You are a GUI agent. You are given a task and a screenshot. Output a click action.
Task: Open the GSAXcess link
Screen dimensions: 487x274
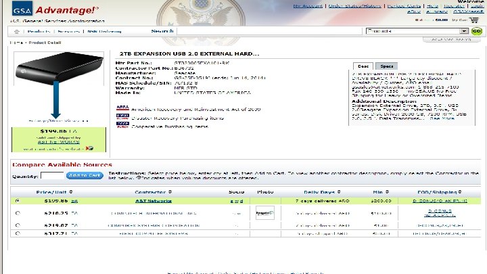click(468, 12)
